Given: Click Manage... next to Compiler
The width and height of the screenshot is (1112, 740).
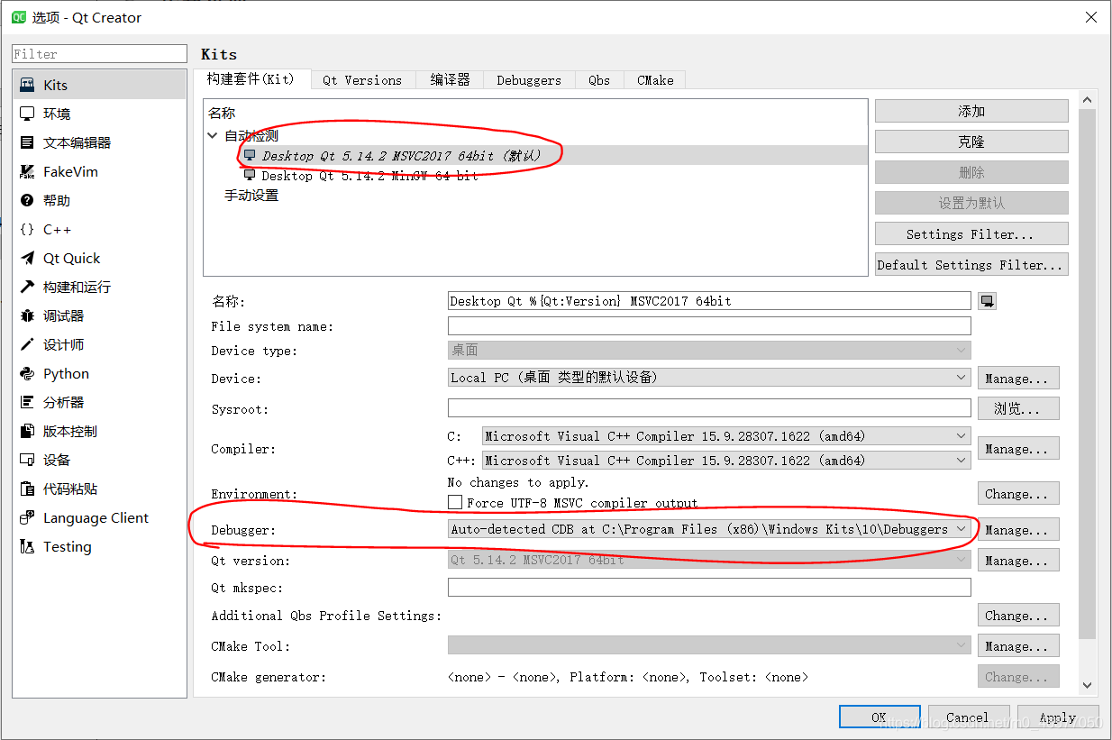Looking at the screenshot, I should coord(1018,448).
